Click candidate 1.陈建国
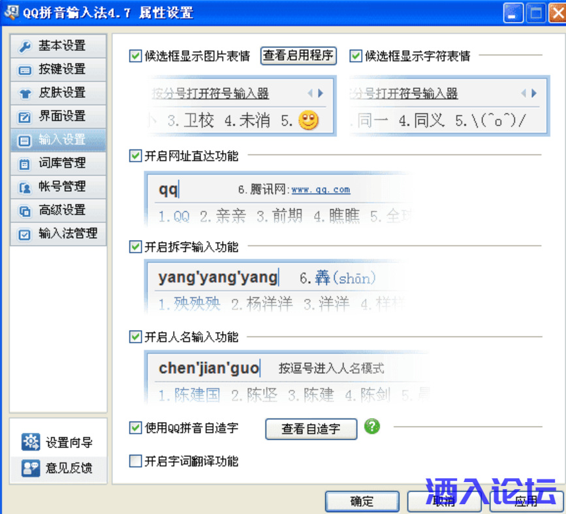 pyautogui.click(x=189, y=395)
